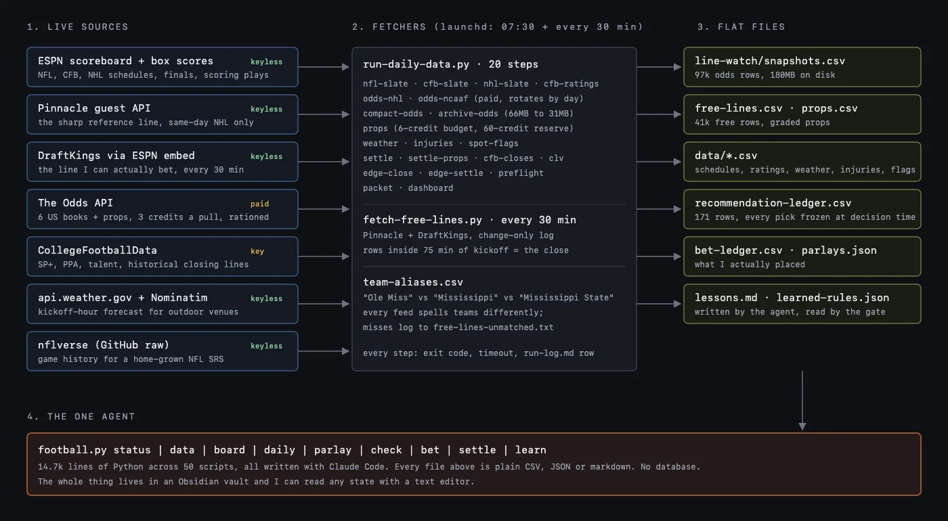Click the "nflverse (GitHub raw)" title
The height and width of the screenshot is (521, 948).
[x=103, y=345]
